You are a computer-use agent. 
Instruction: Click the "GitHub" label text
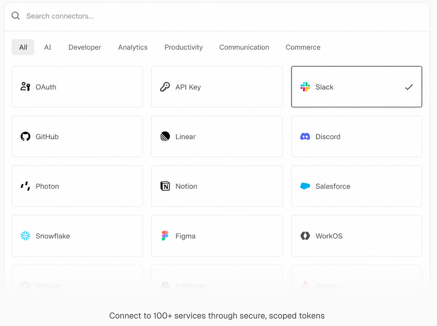pyautogui.click(x=47, y=137)
